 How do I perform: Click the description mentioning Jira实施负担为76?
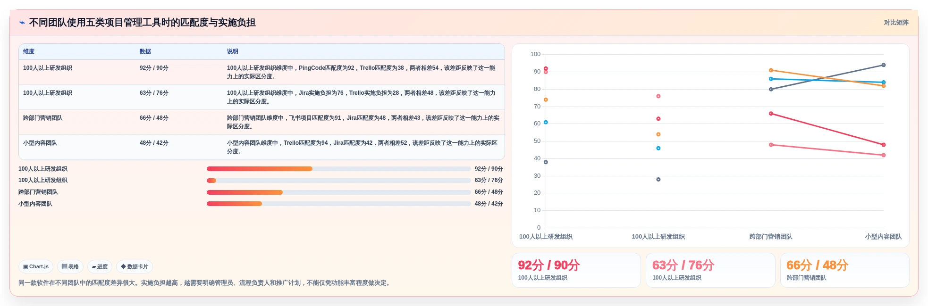pyautogui.click(x=361, y=97)
